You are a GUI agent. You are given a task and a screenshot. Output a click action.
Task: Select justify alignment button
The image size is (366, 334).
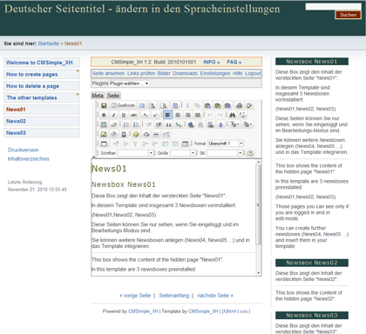point(198,115)
